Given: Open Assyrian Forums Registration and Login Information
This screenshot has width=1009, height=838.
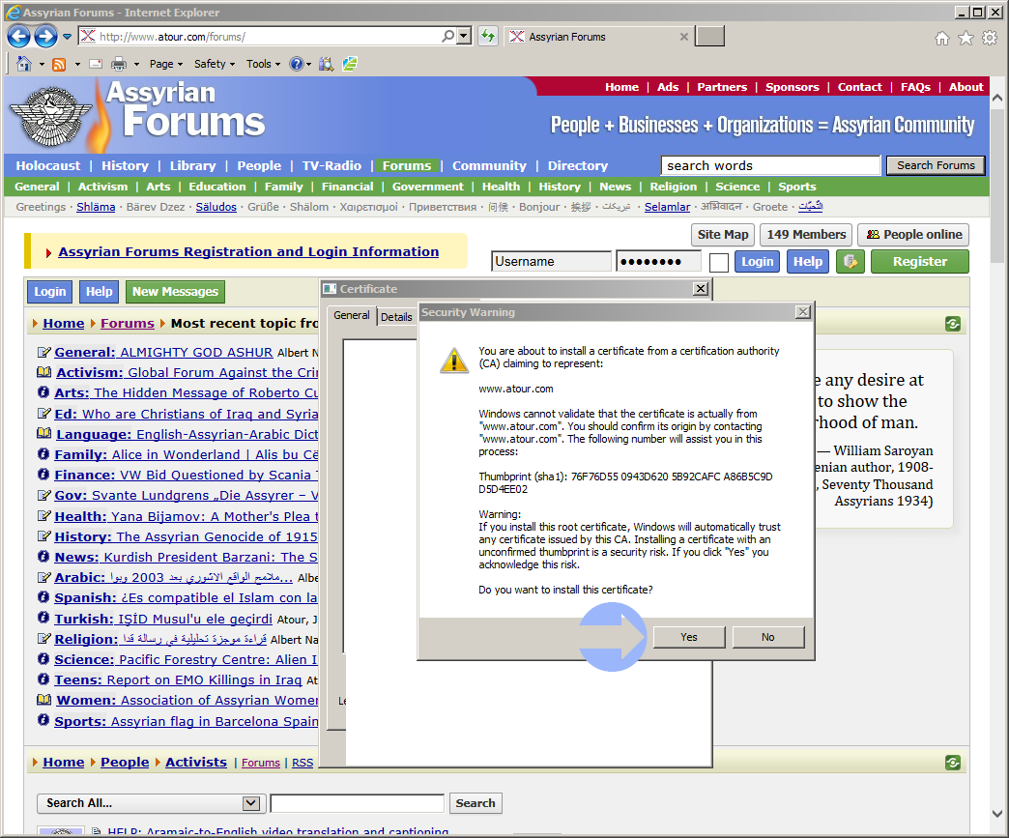Looking at the screenshot, I should click(x=248, y=251).
